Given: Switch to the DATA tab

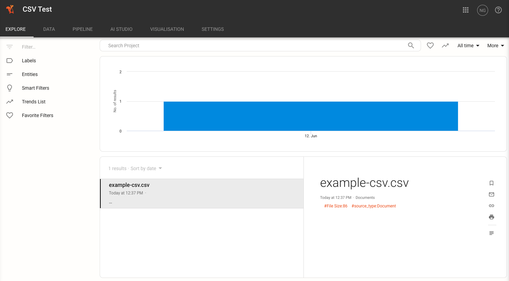Looking at the screenshot, I should pyautogui.click(x=49, y=29).
